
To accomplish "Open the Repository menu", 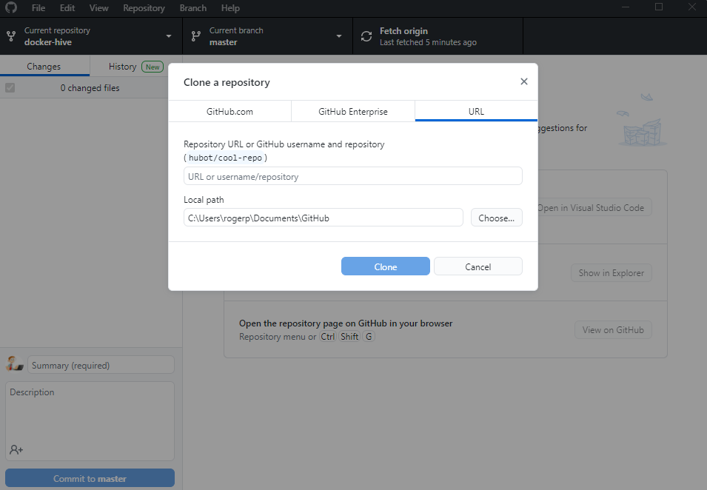I will pos(144,8).
